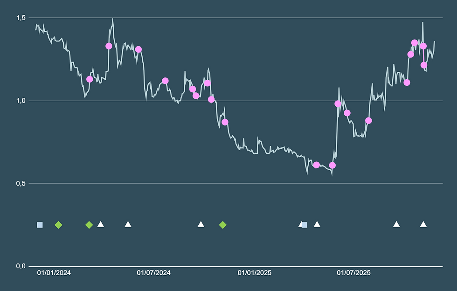457x291 pixels.
Task: Select the pink dot near 0.93 before 01/07/2025
Action: (347, 113)
